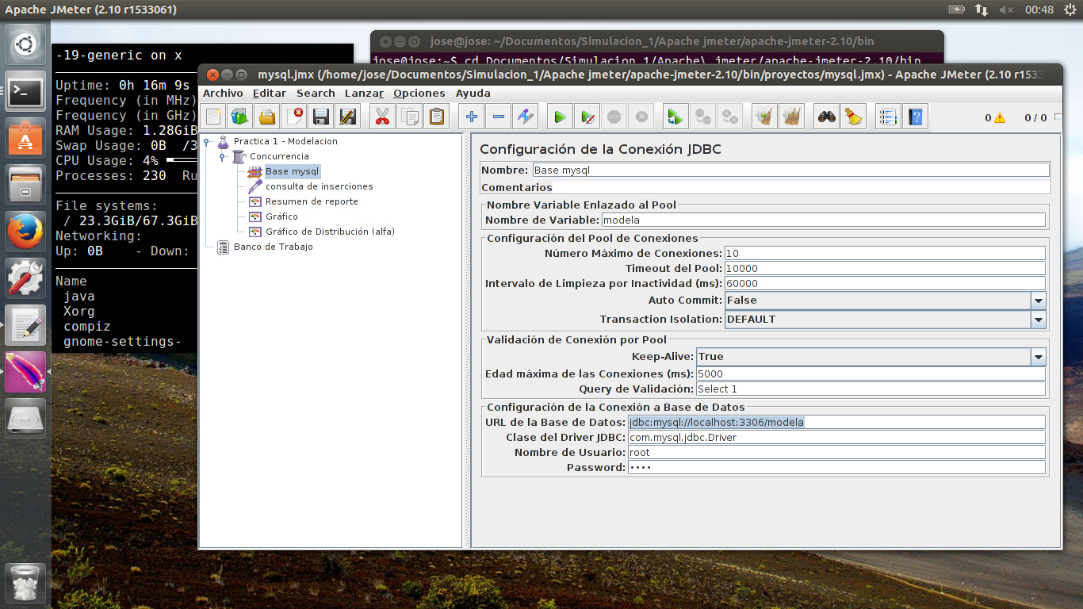Open the muted volume indicator in top panel

(x=1007, y=10)
